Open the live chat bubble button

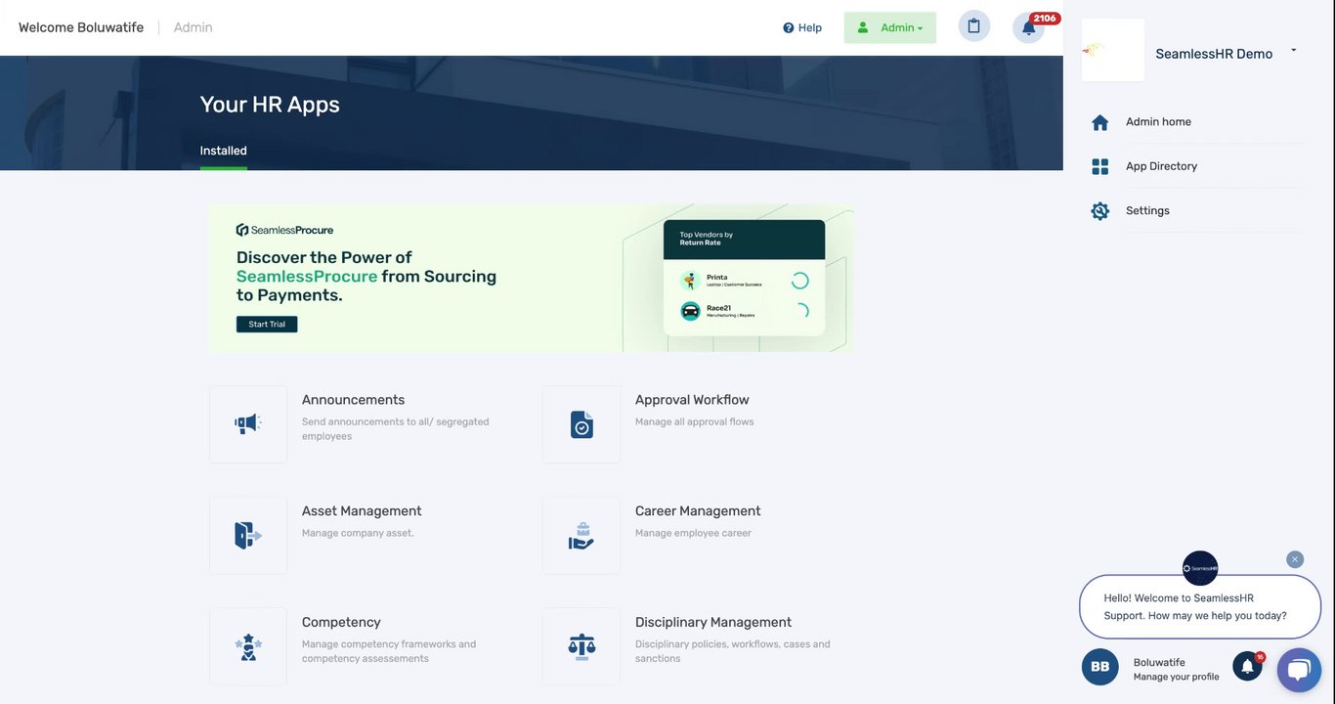tap(1299, 670)
